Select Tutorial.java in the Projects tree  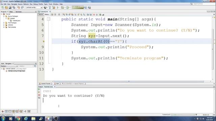16,21
